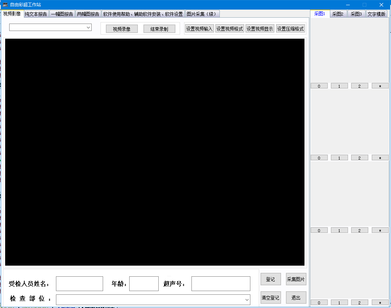This screenshot has height=308, width=391.
Task: Click 设置视频显示 button
Action: click(260, 29)
